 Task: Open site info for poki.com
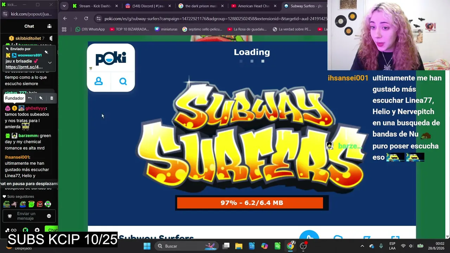coord(98,19)
